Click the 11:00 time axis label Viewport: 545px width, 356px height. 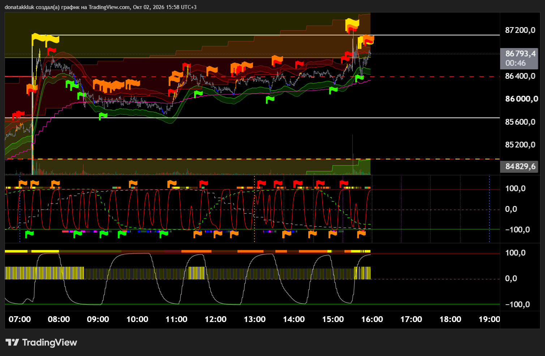pos(176,319)
